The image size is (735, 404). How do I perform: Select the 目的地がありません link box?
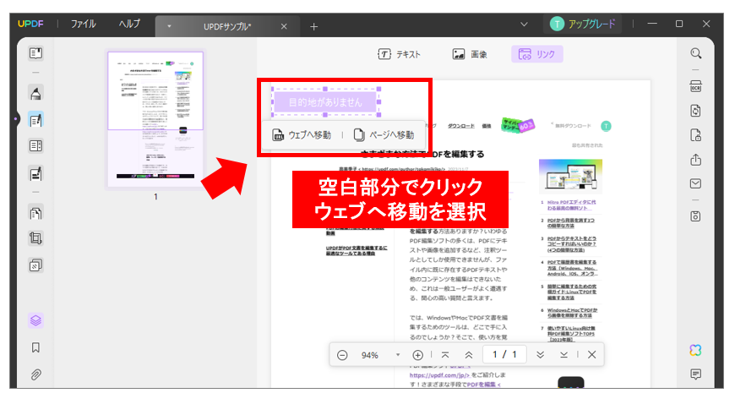coord(325,101)
